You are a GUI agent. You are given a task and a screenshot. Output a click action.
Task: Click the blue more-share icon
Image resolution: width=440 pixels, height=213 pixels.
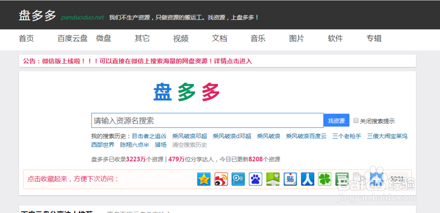click(377, 179)
